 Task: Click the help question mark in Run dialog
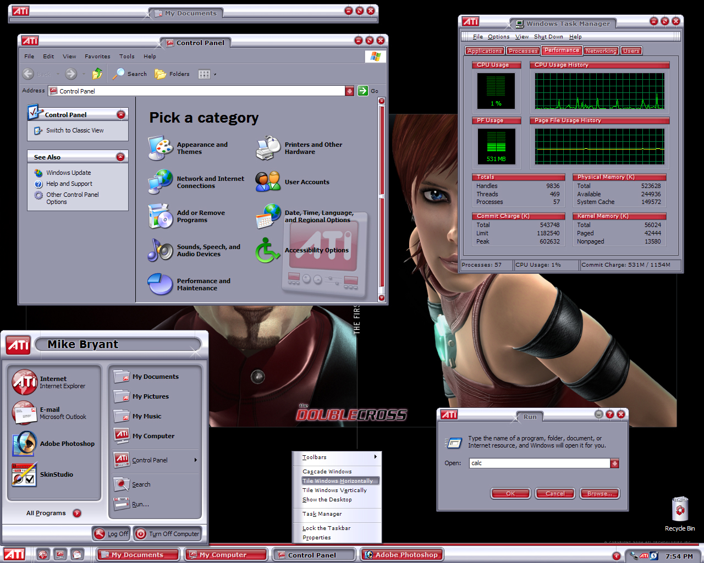tap(610, 414)
